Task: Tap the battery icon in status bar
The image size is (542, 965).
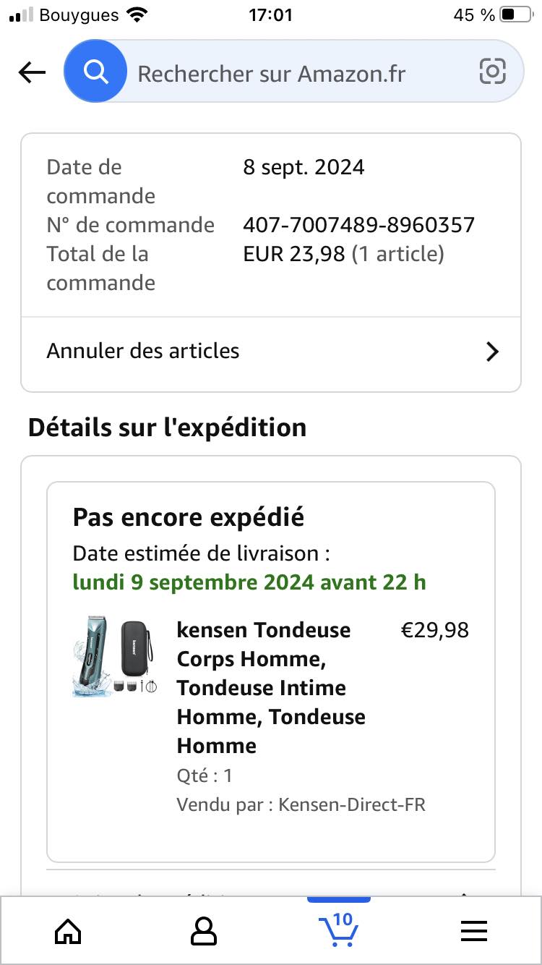Action: (x=517, y=14)
